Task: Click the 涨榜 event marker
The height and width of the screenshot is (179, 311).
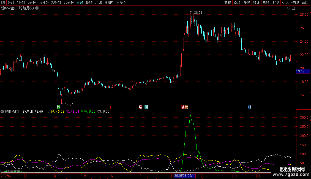Action: pos(185,107)
